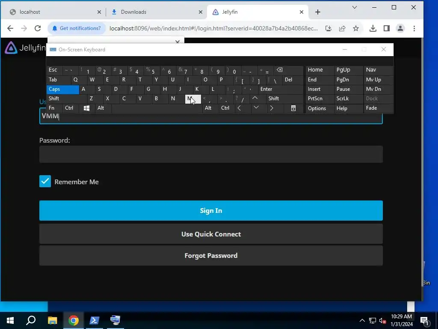Screen dimensions: 438x329
Task: Reload the page with the refresh icon
Action: (38, 28)
